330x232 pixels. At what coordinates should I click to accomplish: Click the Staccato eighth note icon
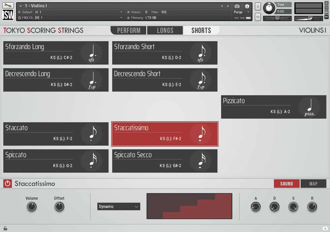pyautogui.click(x=92, y=134)
